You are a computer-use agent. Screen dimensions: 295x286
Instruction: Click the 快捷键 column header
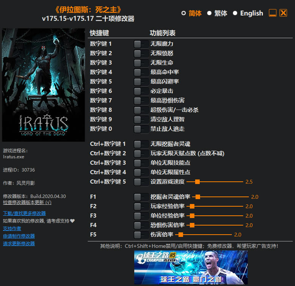pos(99,33)
